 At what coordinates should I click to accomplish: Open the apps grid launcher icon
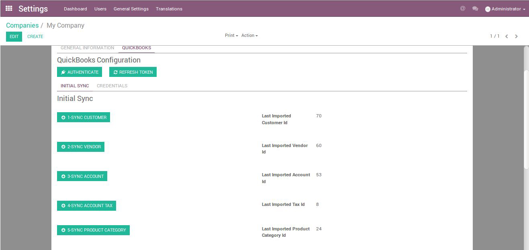click(9, 8)
